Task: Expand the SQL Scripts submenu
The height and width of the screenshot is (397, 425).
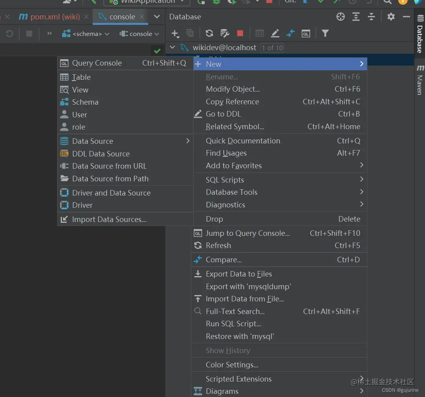Action: [x=280, y=179]
